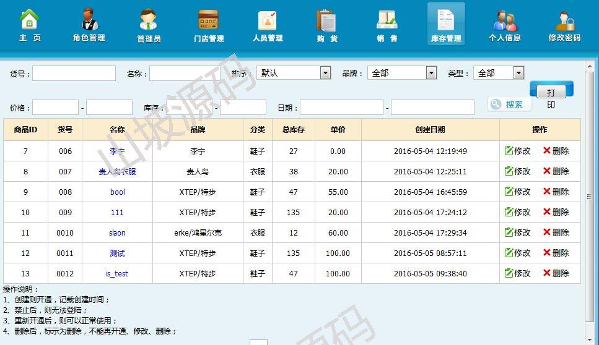Click the 品牌 column header
Screen dimensions: 599x345
pos(198,130)
